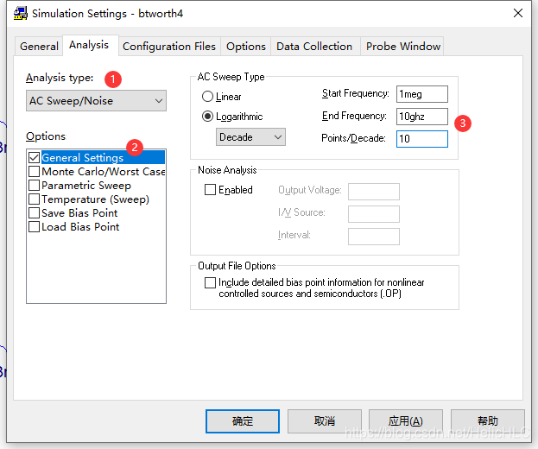Click the End Frequency input field

421,116
